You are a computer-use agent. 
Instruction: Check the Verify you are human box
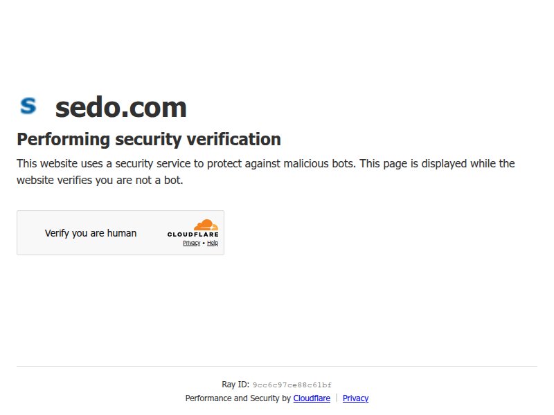(90, 233)
